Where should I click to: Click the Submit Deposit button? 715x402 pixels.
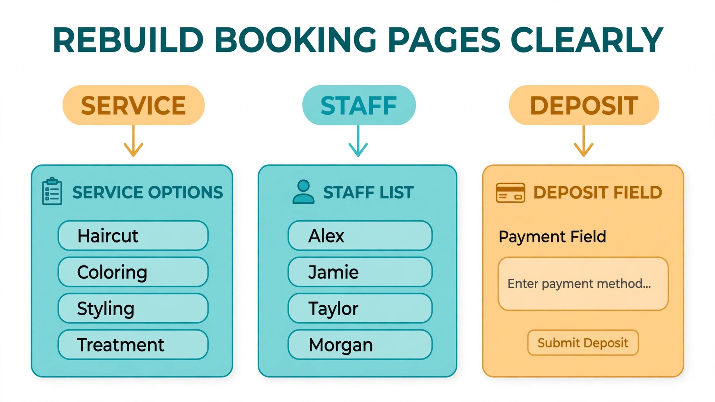click(x=583, y=342)
